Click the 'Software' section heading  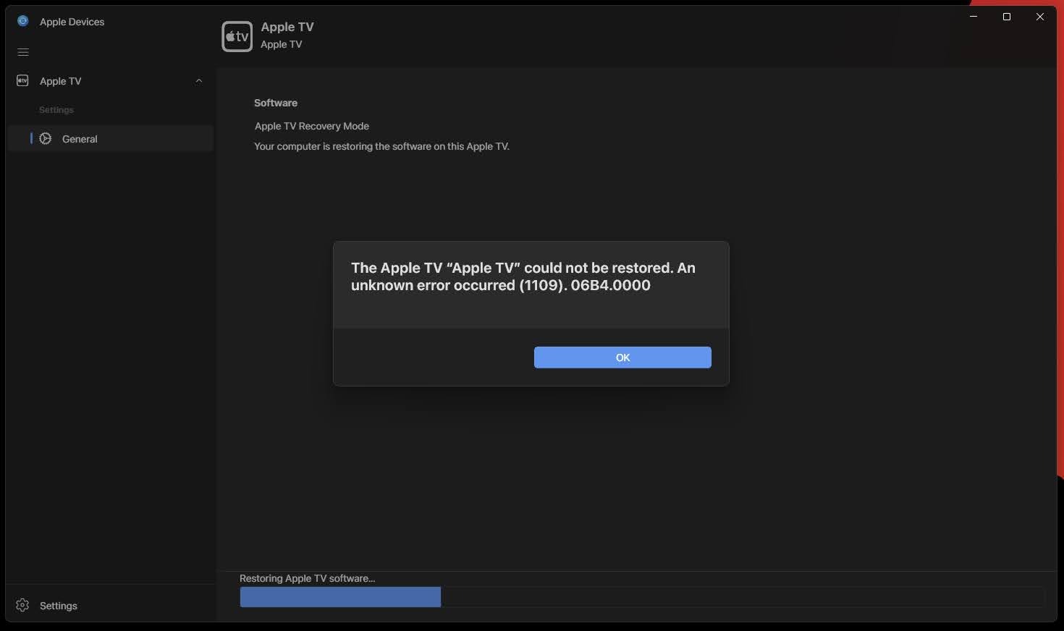coord(276,103)
